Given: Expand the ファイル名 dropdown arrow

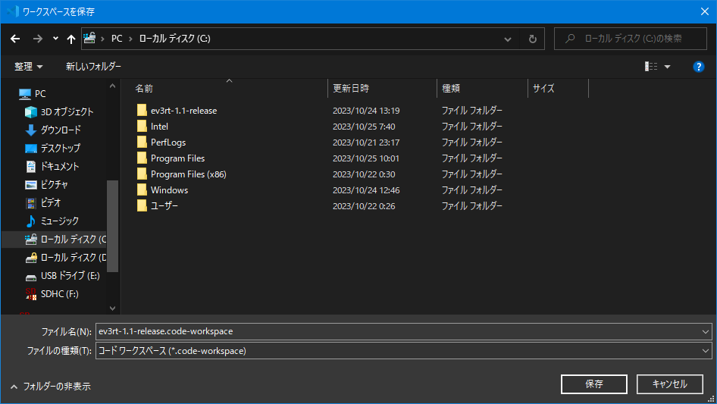Looking at the screenshot, I should click(x=706, y=332).
